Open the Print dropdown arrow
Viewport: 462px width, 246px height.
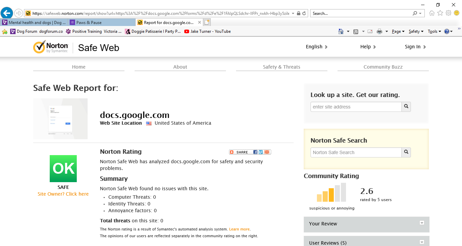click(x=386, y=31)
